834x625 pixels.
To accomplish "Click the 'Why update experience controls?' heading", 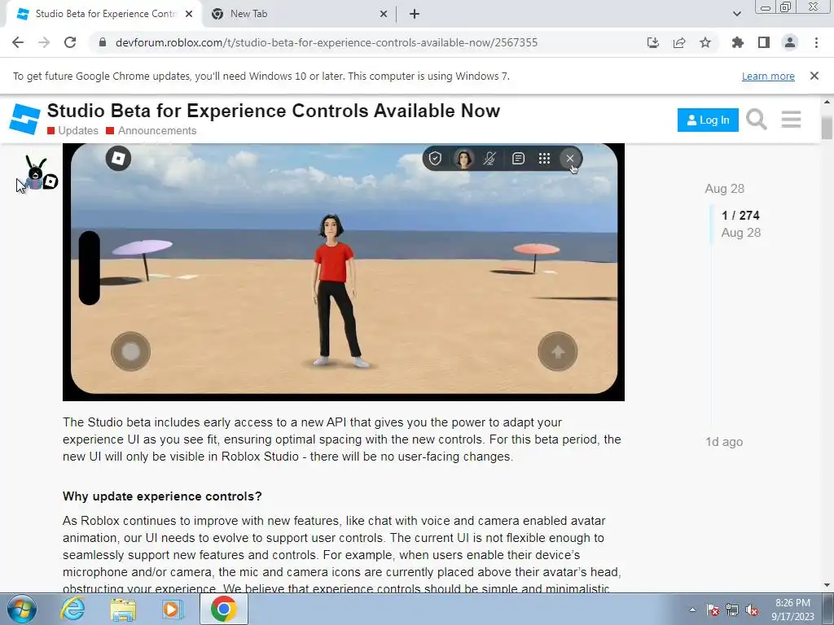I will pyautogui.click(x=162, y=496).
